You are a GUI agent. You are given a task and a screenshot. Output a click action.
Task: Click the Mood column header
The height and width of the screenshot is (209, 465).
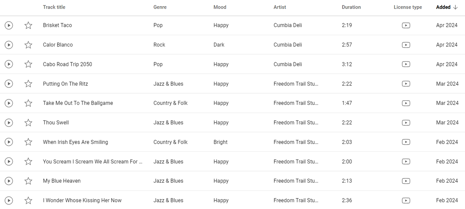(x=220, y=7)
